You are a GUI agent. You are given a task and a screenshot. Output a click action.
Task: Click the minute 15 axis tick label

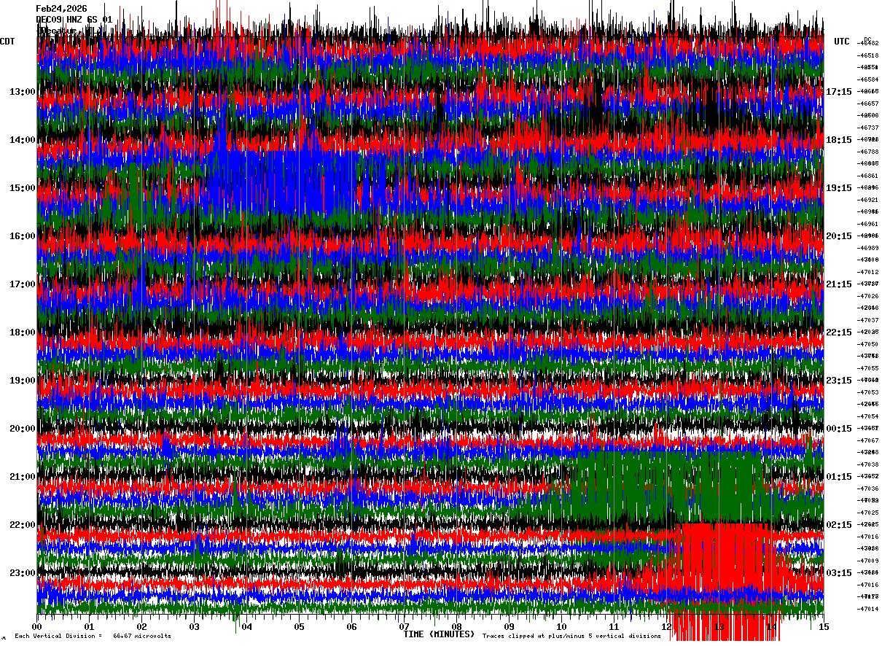(x=824, y=627)
